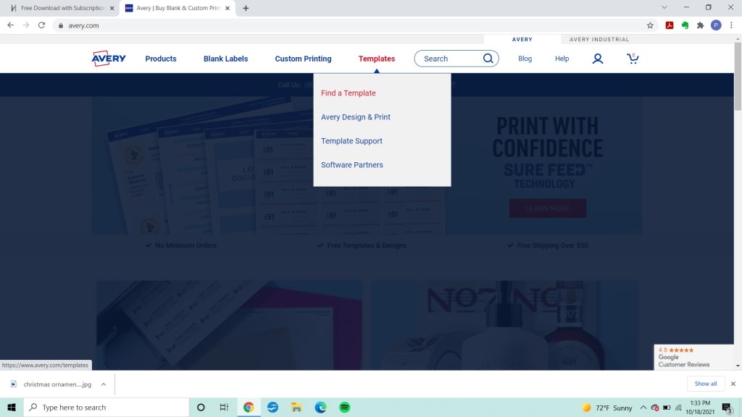Screen dimensions: 742x417
Task: Open the Extensions puzzle icon
Action: click(x=701, y=25)
